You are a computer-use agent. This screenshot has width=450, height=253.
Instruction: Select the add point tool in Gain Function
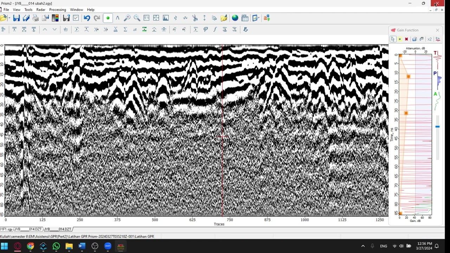tap(400, 39)
